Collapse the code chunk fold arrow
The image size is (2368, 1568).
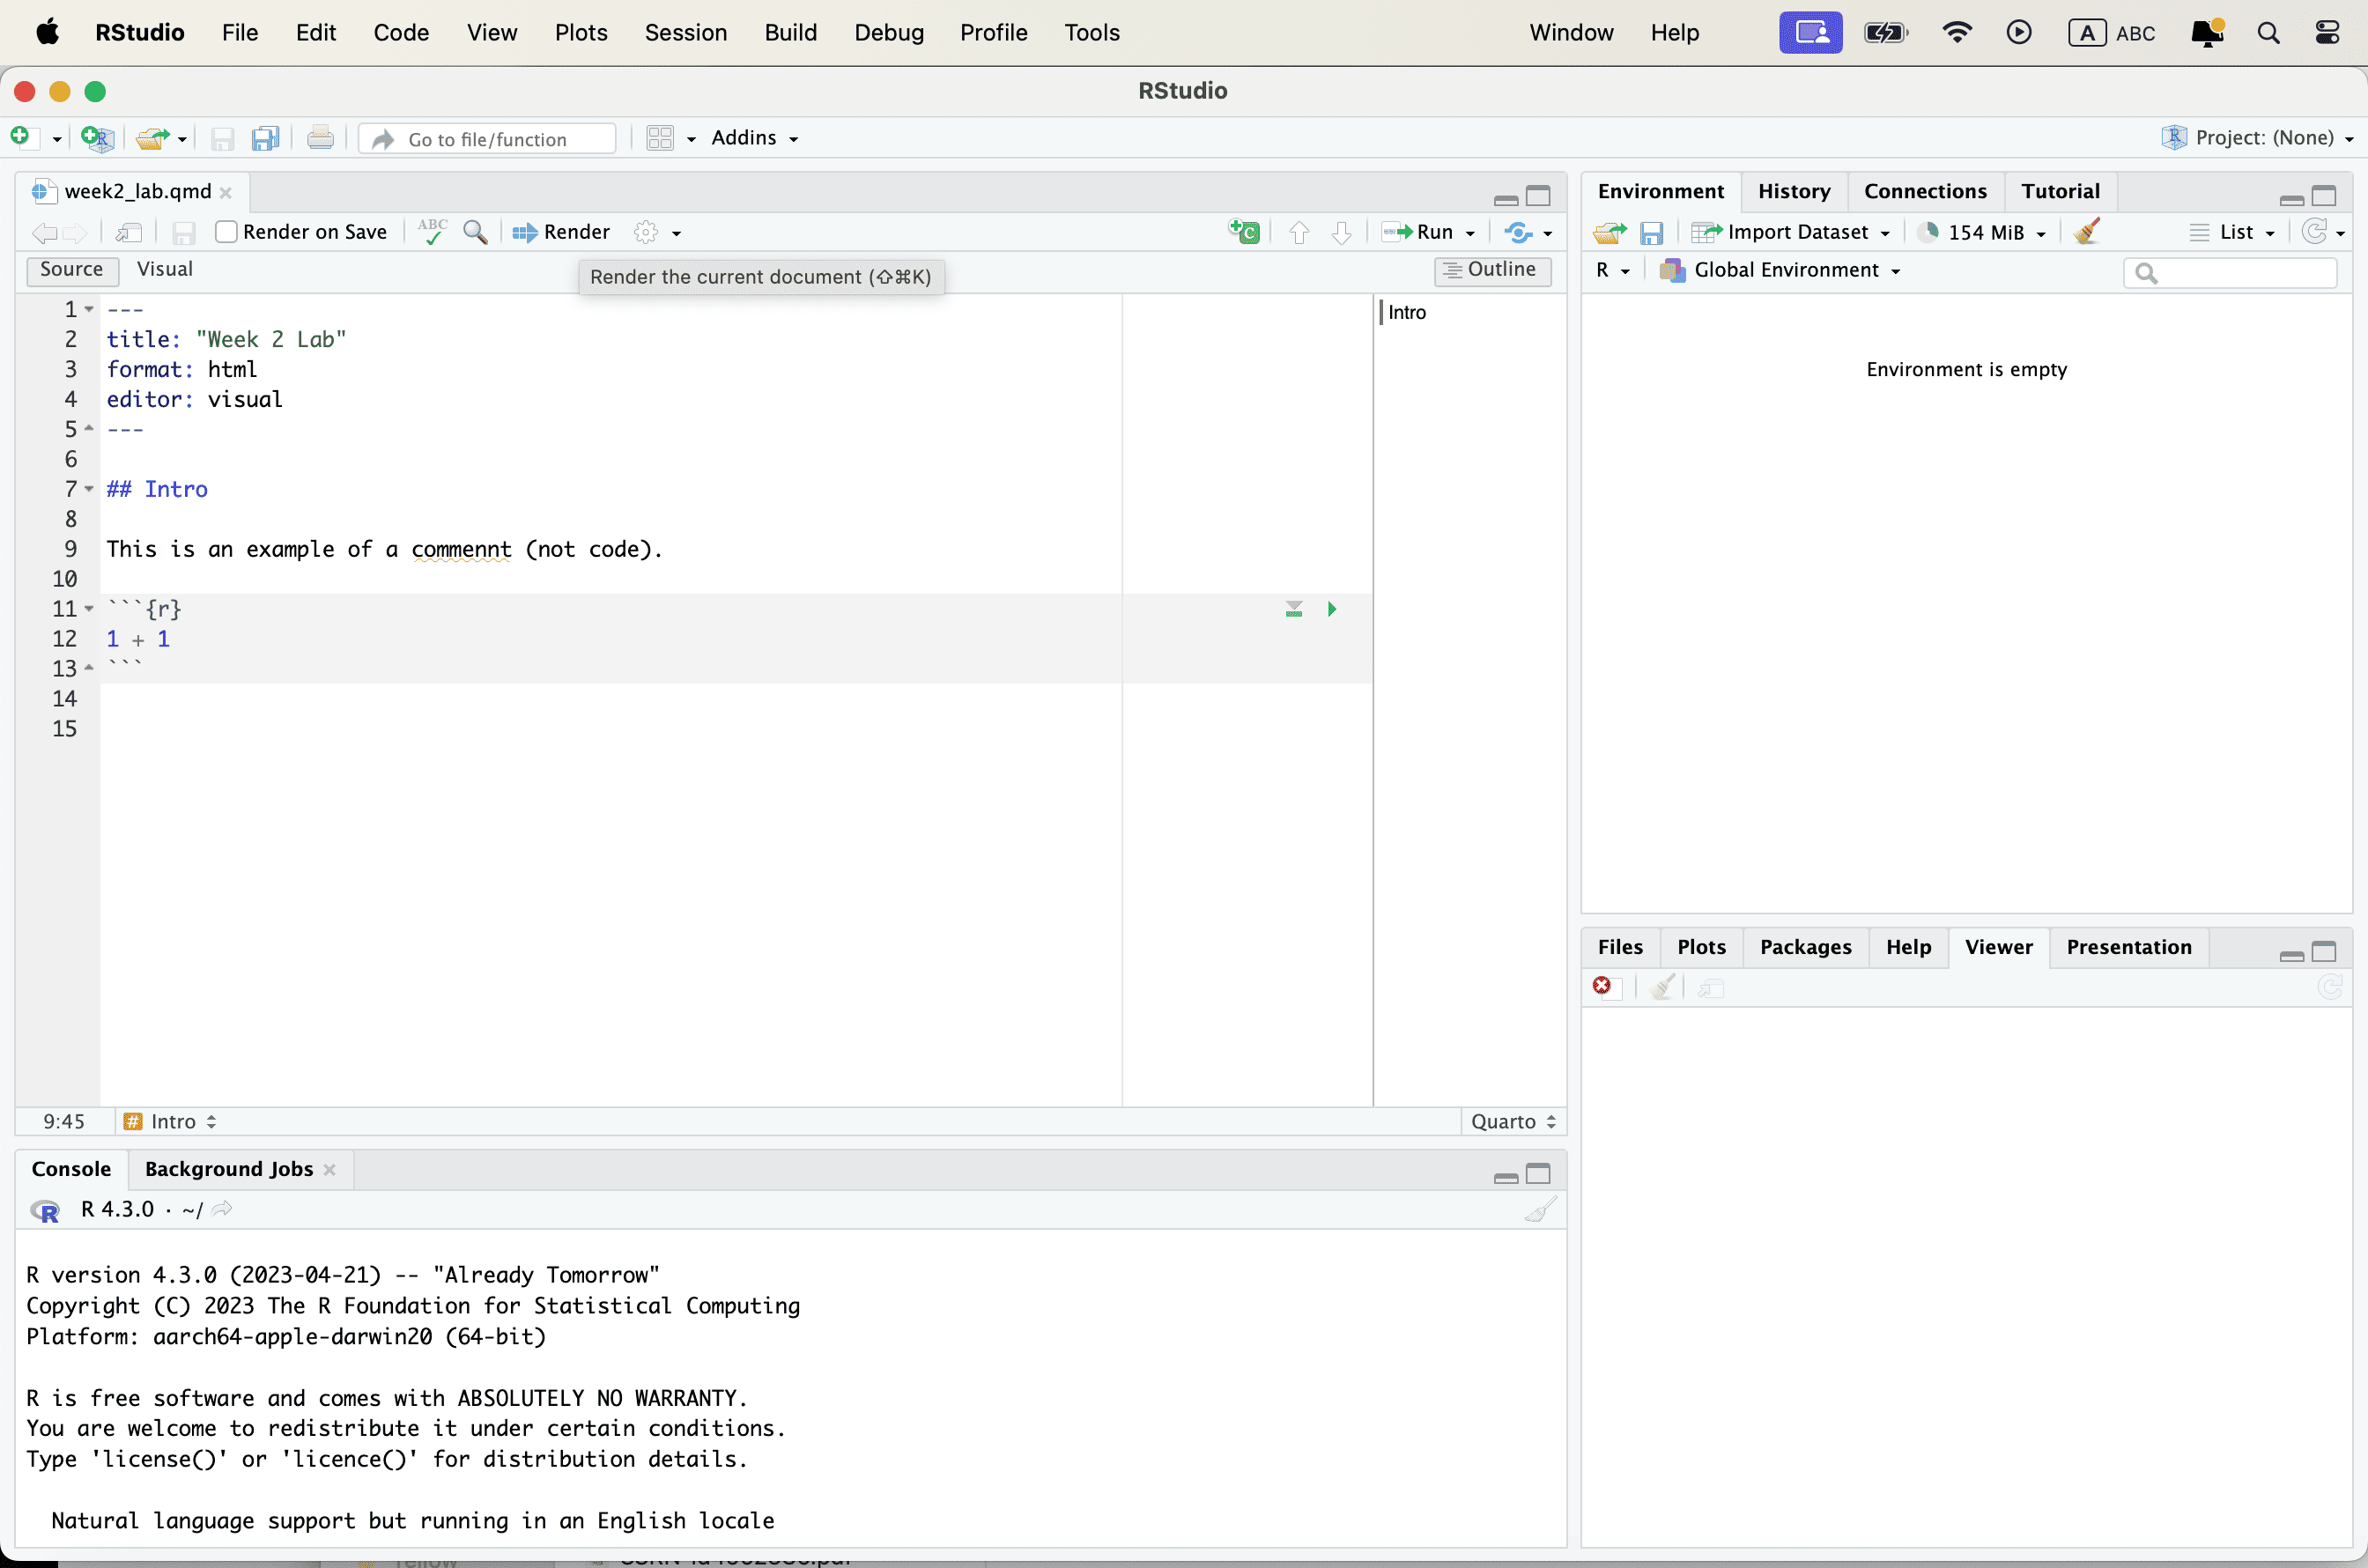[x=90, y=608]
